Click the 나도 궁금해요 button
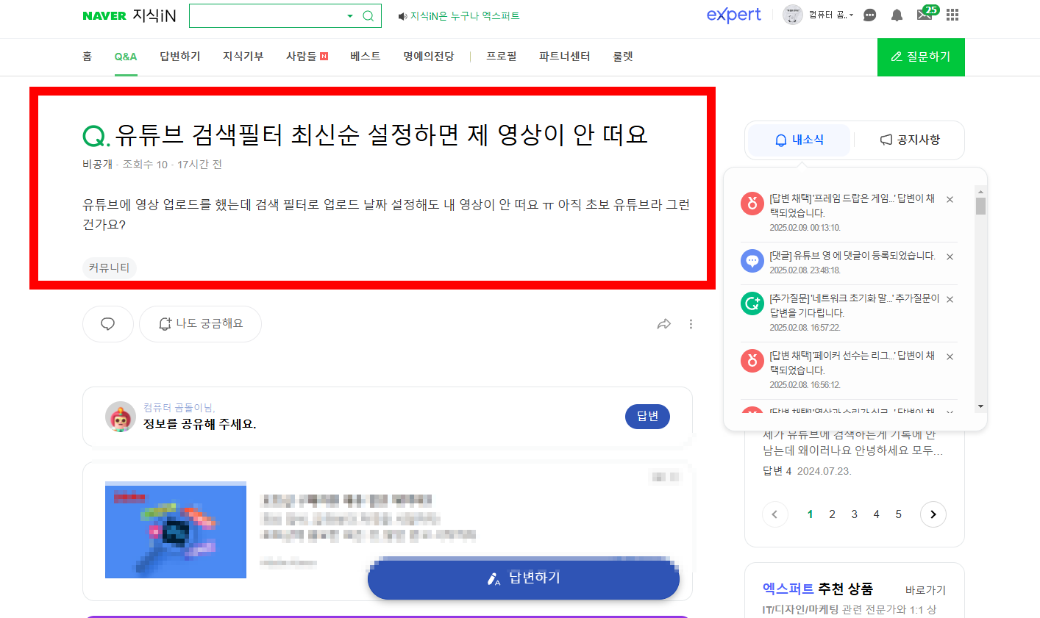This screenshot has width=1040, height=618. coord(200,324)
